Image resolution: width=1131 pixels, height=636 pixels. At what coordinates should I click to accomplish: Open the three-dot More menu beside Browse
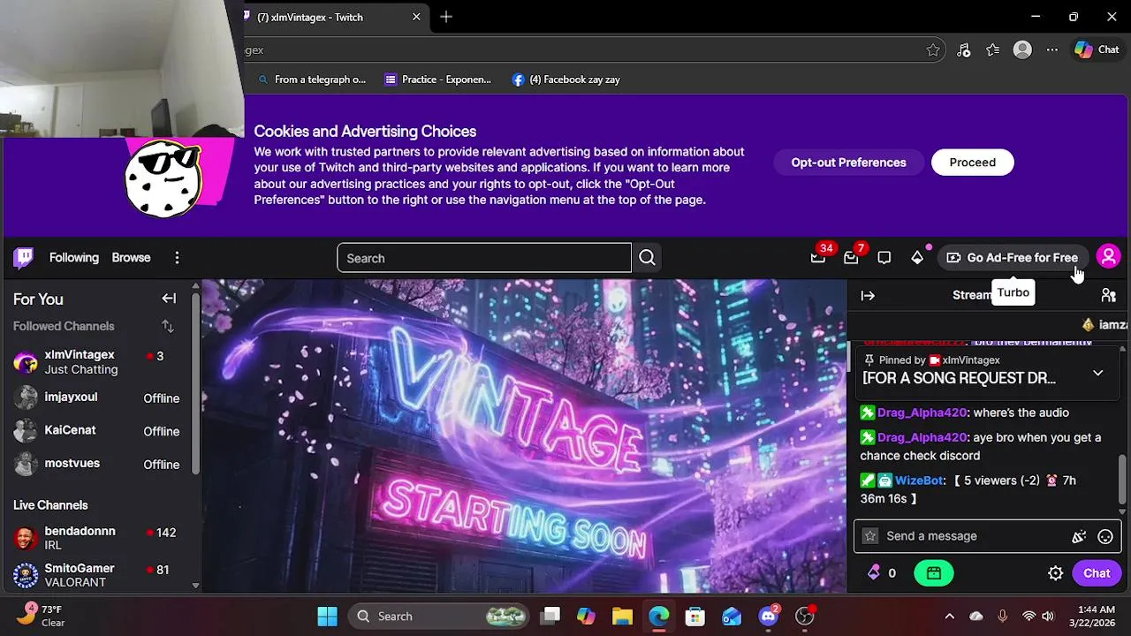tap(177, 258)
